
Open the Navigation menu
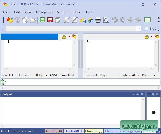pos(44,12)
